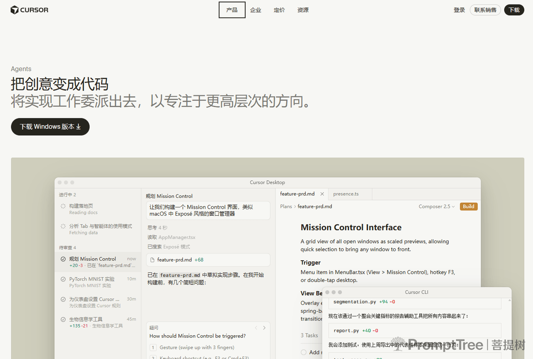Open the Composer 2.5 model dropdown
The image size is (533, 359).
point(437,207)
